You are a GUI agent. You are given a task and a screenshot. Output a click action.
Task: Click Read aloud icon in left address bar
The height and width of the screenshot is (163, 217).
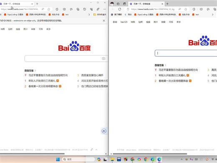(43, 9)
